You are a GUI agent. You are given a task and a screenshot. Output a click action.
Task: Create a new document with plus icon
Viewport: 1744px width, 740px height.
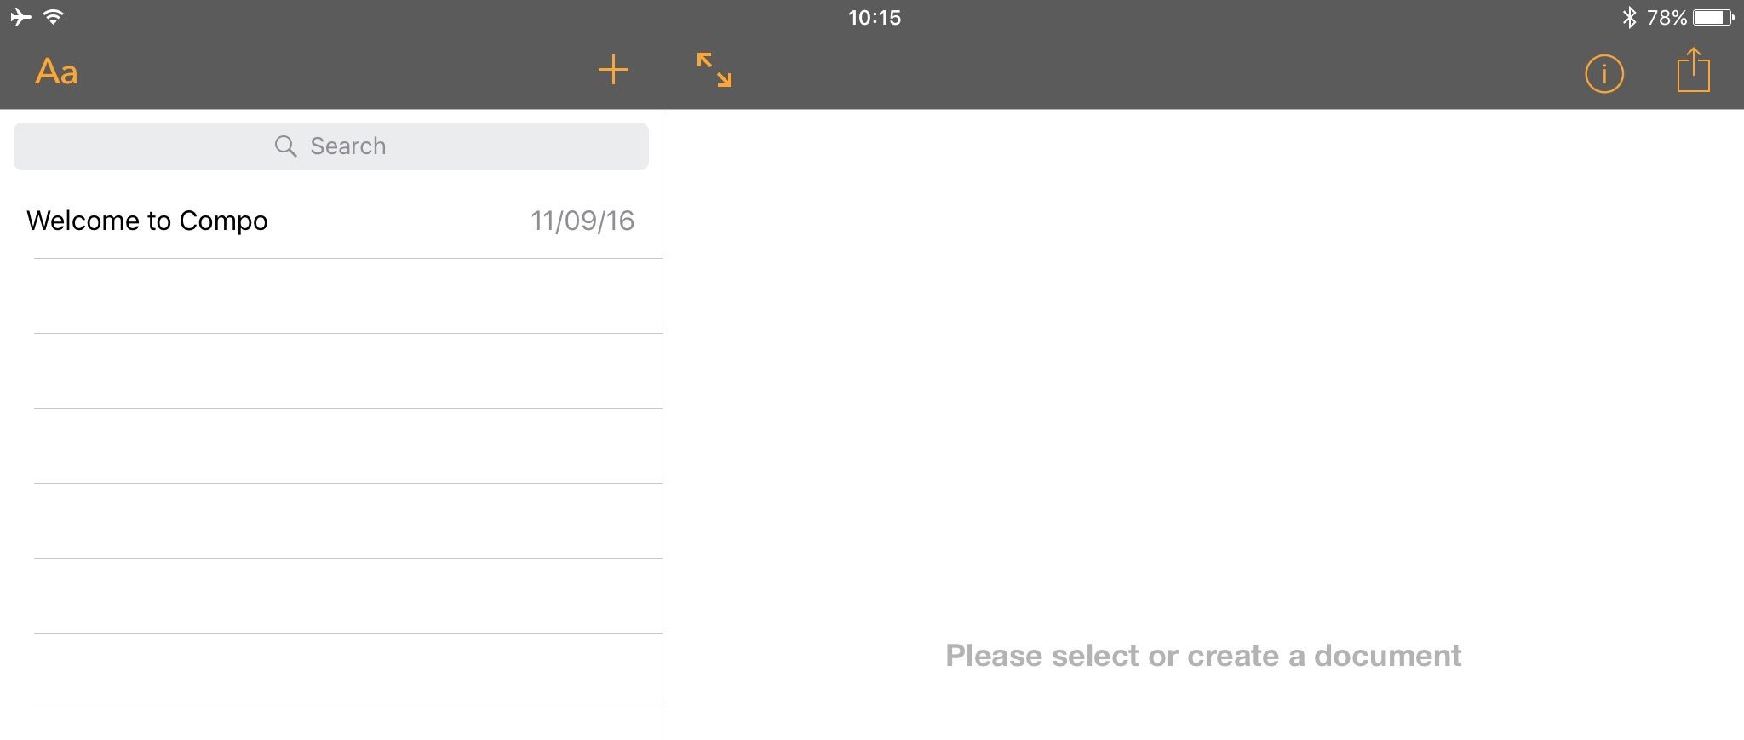pos(613,70)
